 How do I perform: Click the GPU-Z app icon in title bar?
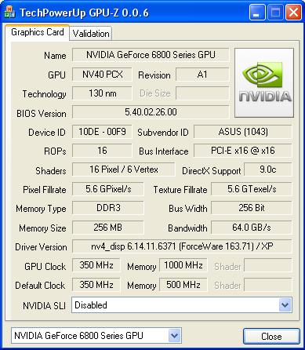click(x=9, y=13)
